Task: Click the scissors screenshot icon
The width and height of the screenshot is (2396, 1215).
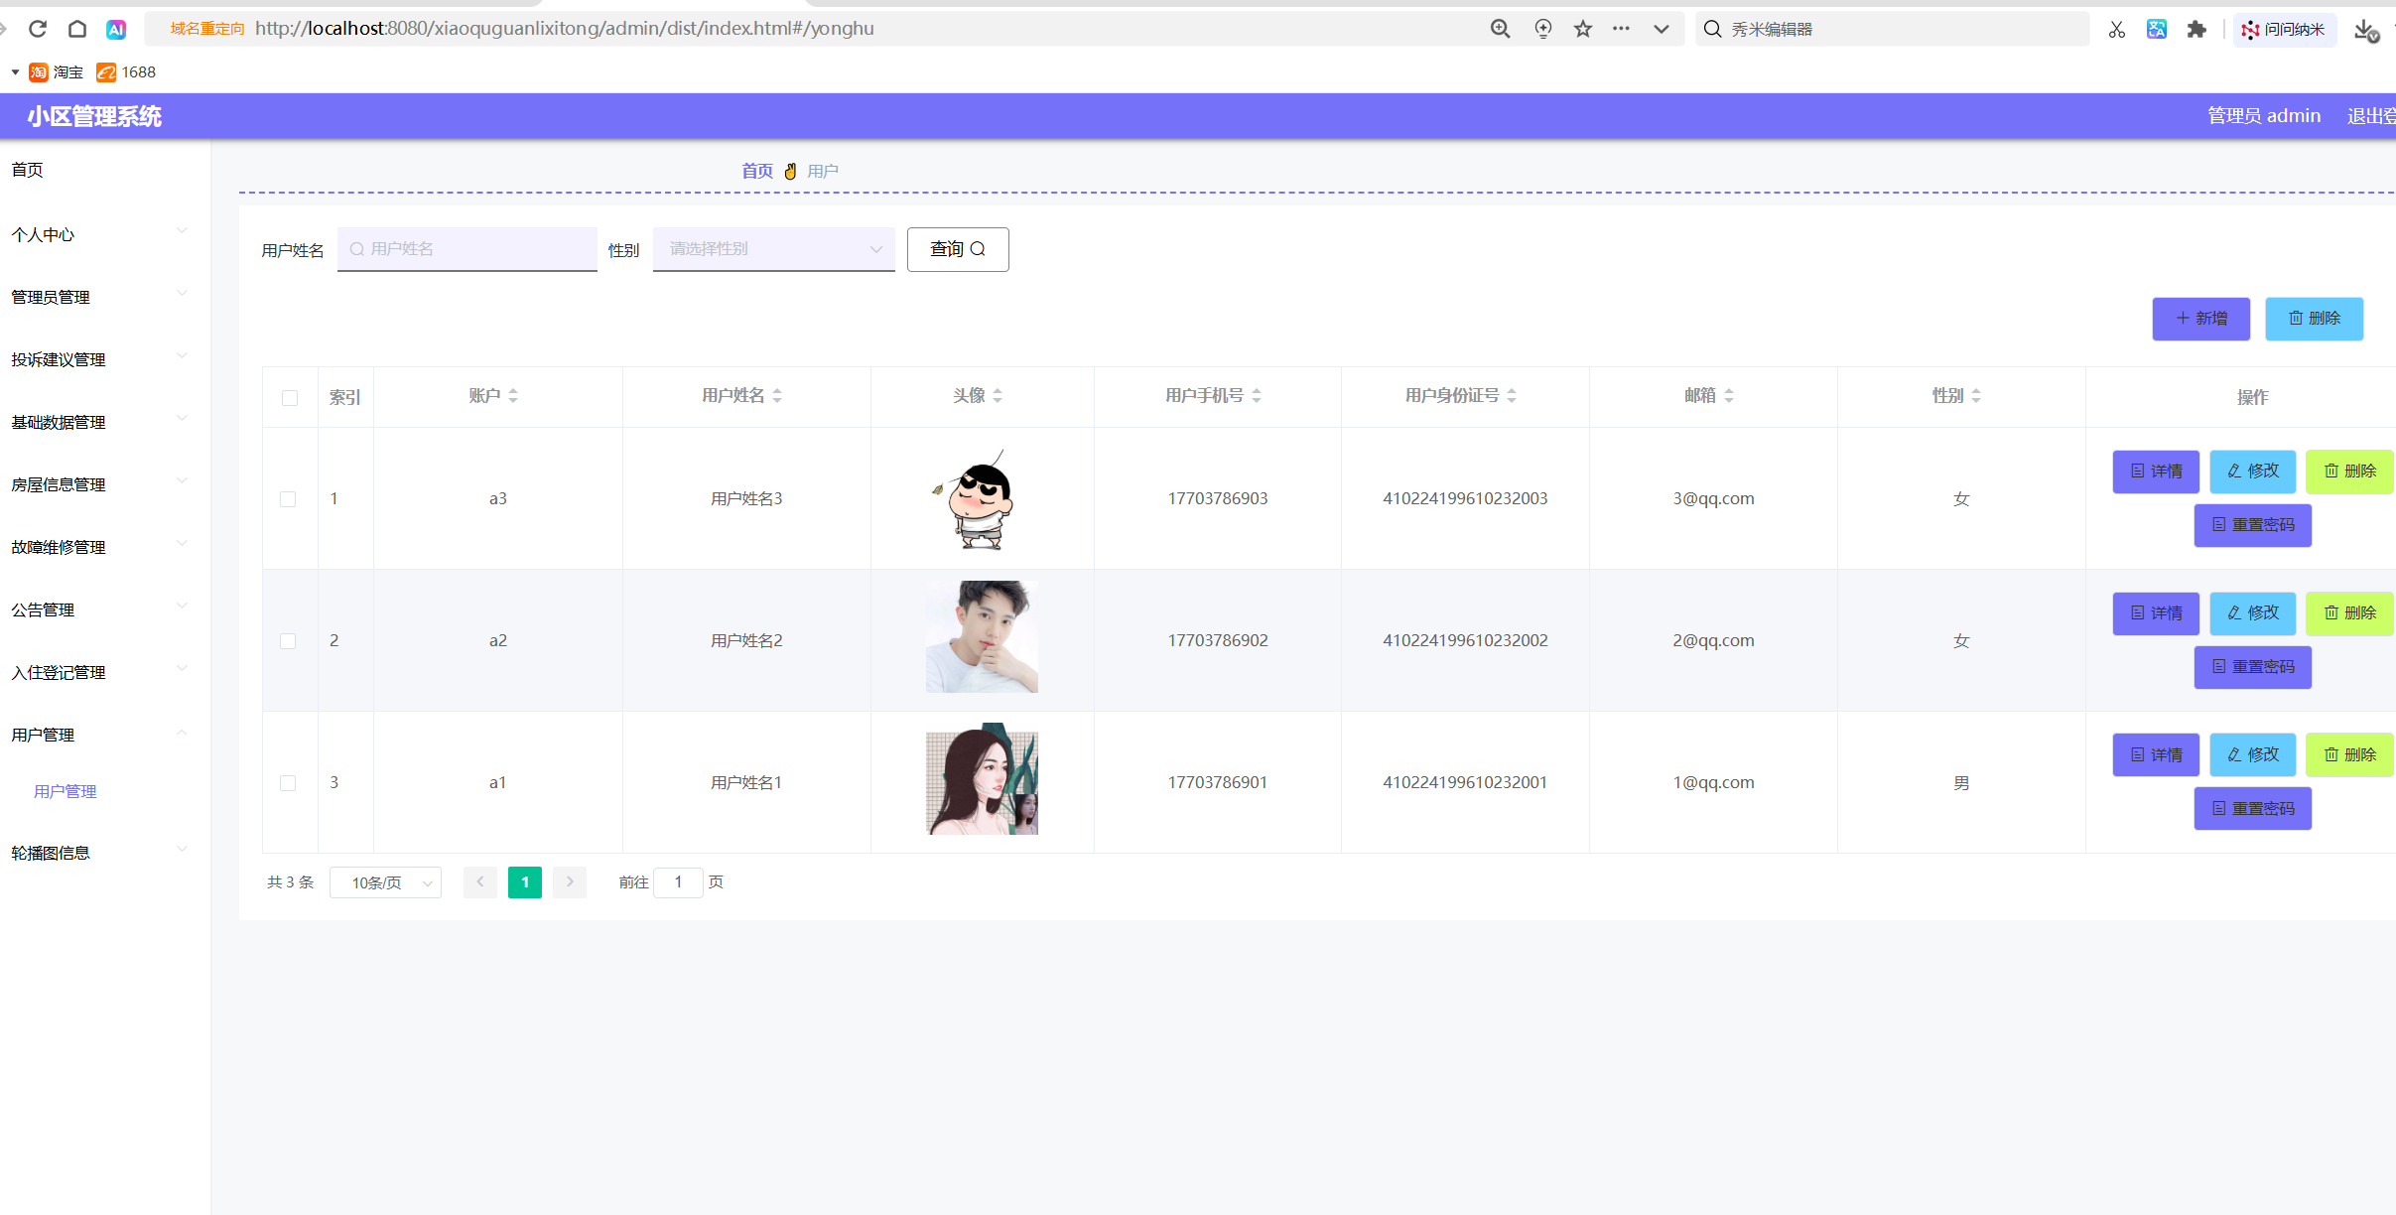Action: 2117,29
